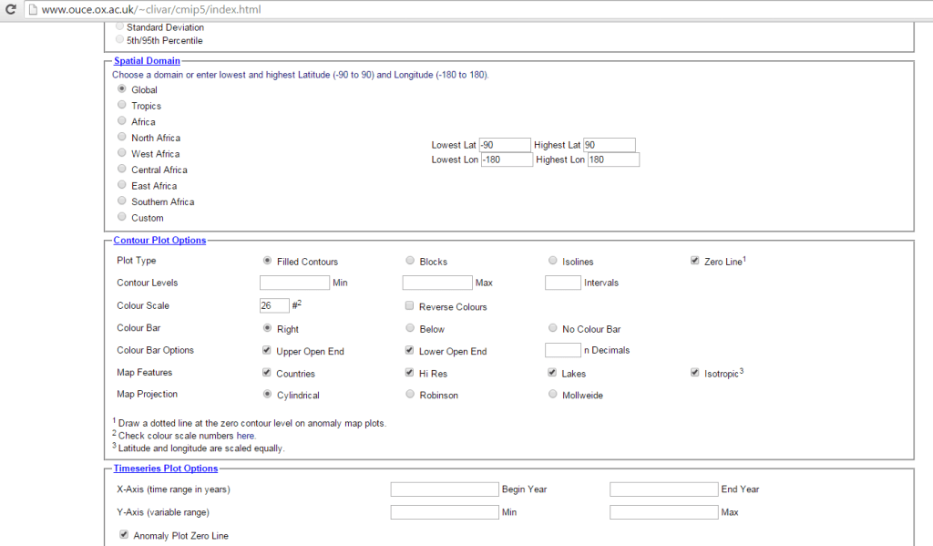
Task: Open the Contour Plot Options link
Action: [x=159, y=241]
